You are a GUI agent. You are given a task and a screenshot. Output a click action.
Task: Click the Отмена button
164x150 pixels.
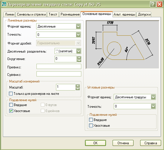[x=123, y=143]
